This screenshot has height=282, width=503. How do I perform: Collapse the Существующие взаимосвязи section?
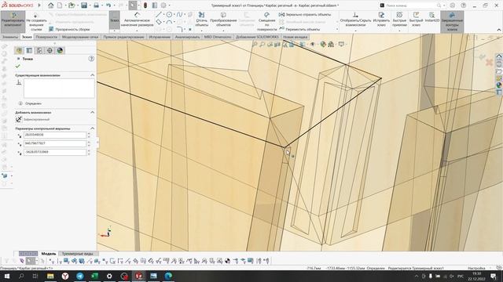[x=93, y=75]
